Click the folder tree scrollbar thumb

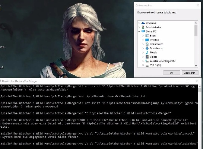coord(196,31)
